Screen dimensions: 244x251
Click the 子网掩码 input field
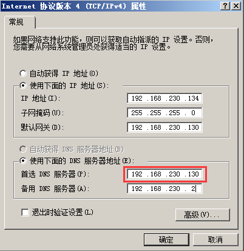click(164, 113)
